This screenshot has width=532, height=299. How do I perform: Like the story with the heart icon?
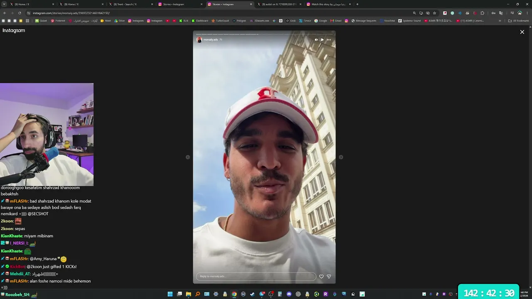pyautogui.click(x=321, y=277)
